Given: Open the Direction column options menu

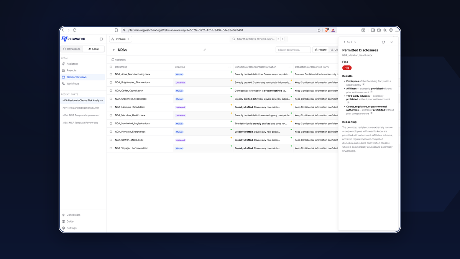Looking at the screenshot, I should click(230, 67).
